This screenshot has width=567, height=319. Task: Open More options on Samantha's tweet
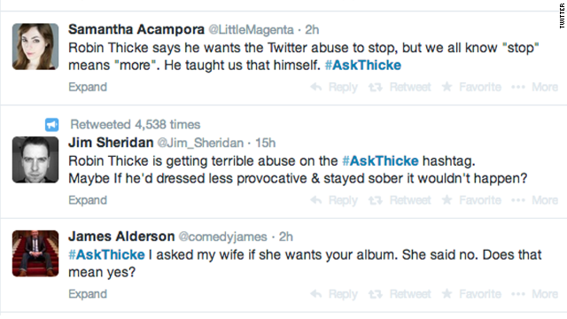(535, 87)
